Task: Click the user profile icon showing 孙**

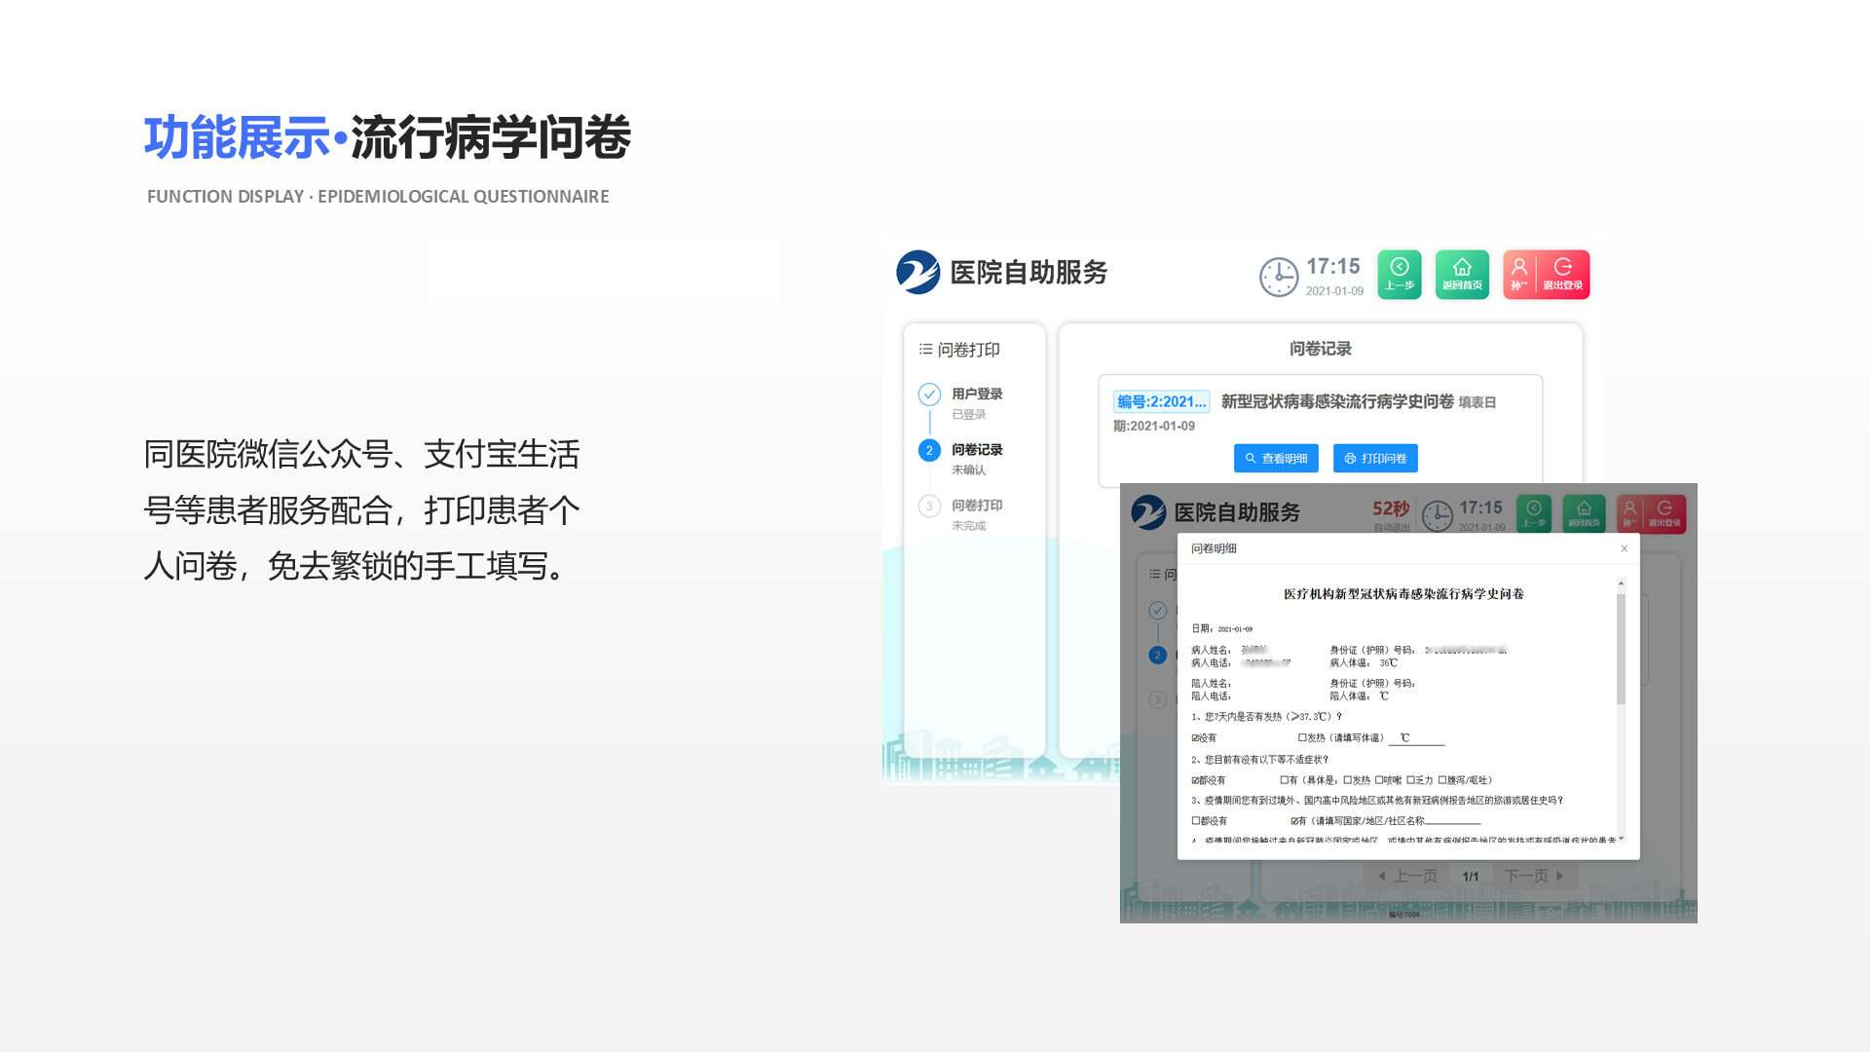Action: coord(1519,267)
